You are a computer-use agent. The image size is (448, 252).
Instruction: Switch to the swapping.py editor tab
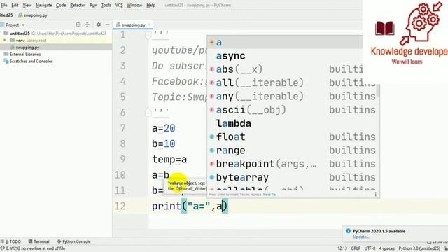click(134, 25)
